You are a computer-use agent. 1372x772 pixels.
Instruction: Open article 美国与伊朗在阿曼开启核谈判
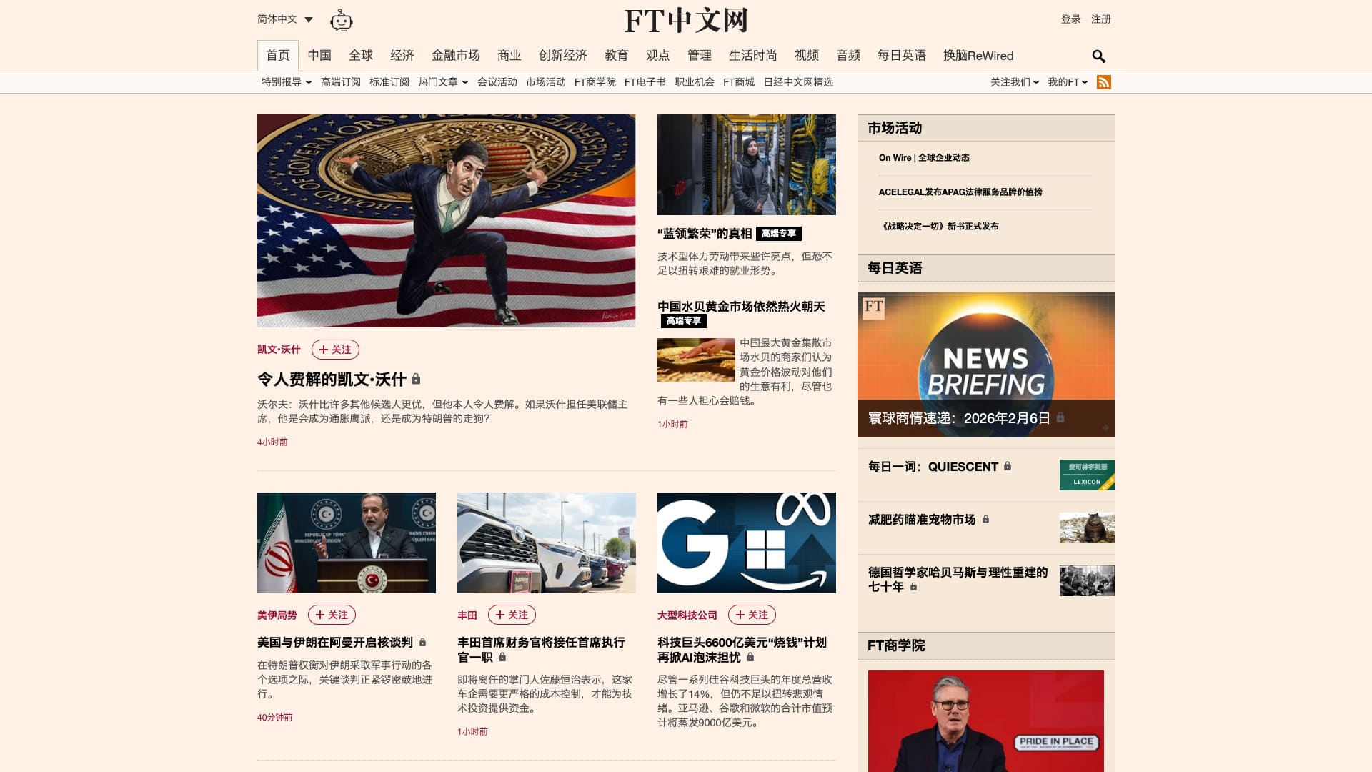tap(335, 643)
